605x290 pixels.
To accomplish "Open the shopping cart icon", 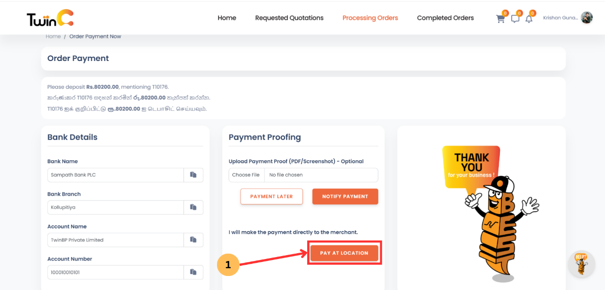I will pyautogui.click(x=500, y=17).
